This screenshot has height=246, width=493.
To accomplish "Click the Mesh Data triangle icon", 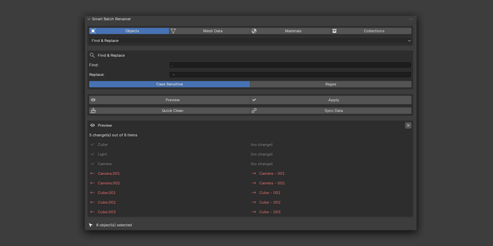I will 173,31.
